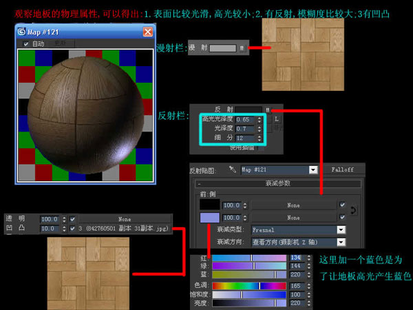Viewport: 413px width, 310px height.
Task: Click the map button beside diffuse swatch
Action: click(x=241, y=48)
